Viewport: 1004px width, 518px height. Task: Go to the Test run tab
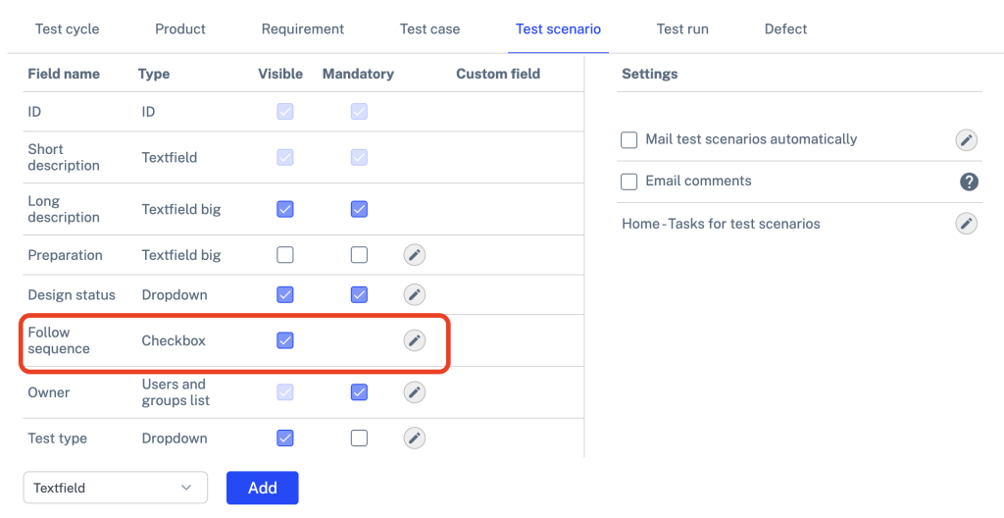[682, 28]
